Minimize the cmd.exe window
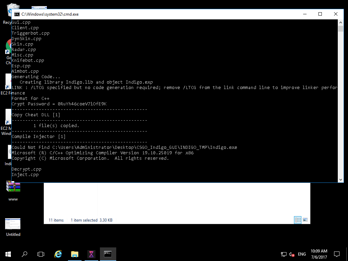 305,14
